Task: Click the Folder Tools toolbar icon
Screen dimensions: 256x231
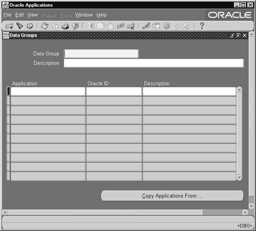Action: tap(187, 26)
